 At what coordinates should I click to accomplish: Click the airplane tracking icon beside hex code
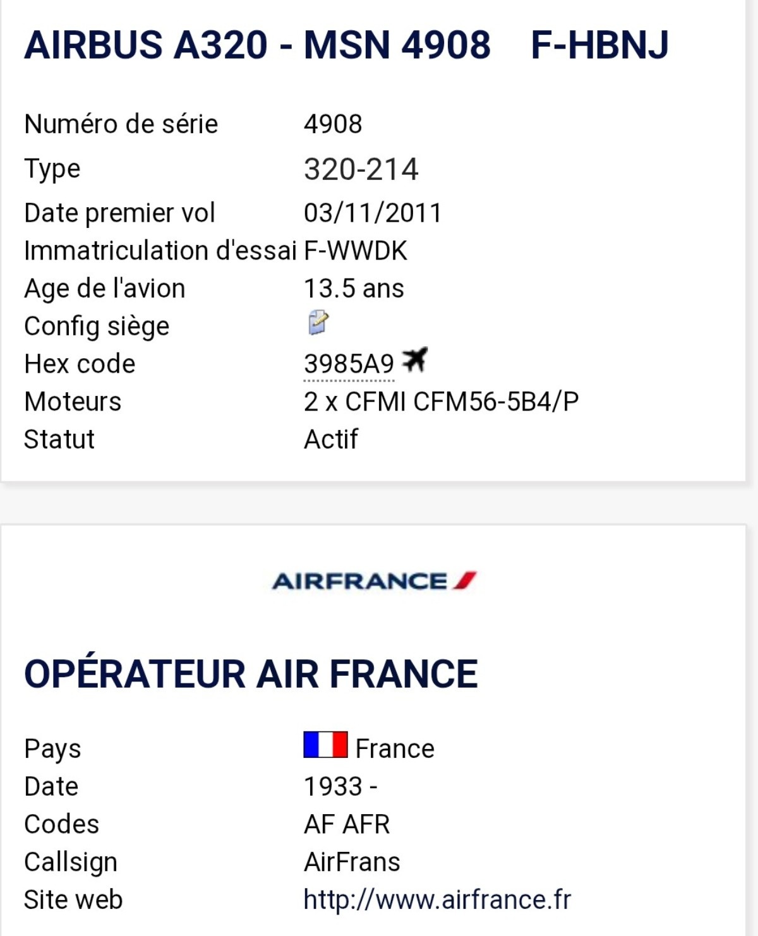coord(414,360)
